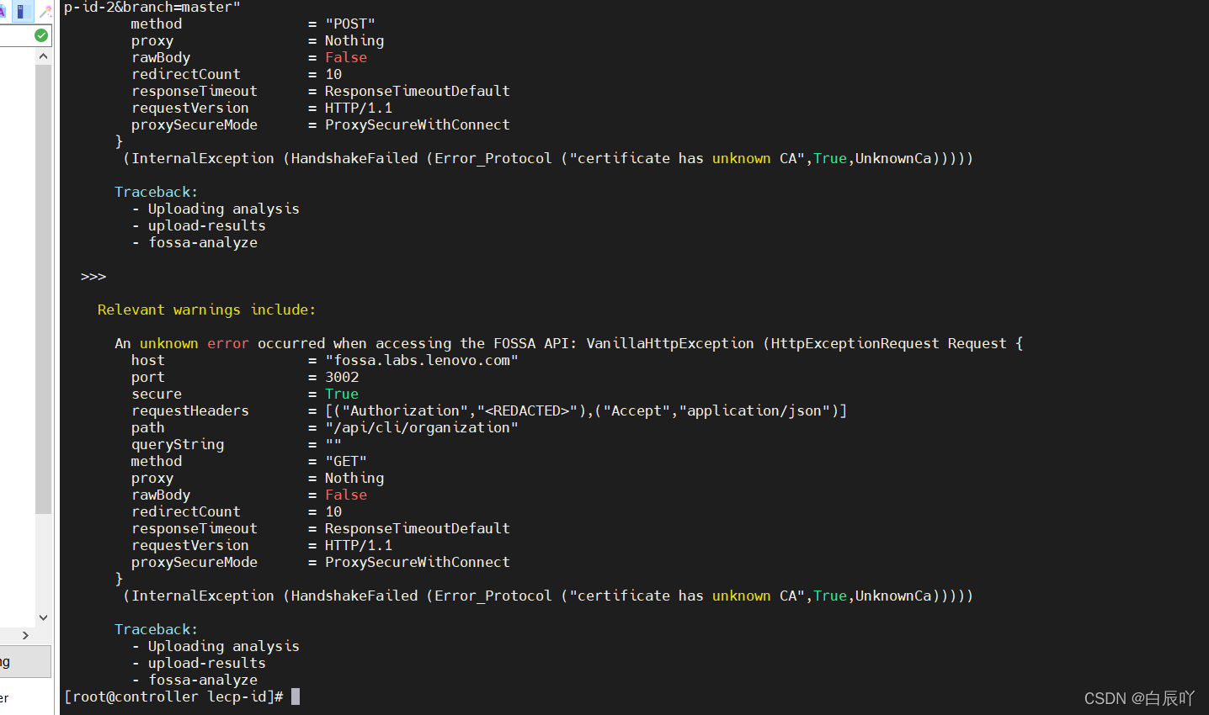Click the host value "fossa.labs.lenovo.com"
1209x715 pixels.
(422, 360)
